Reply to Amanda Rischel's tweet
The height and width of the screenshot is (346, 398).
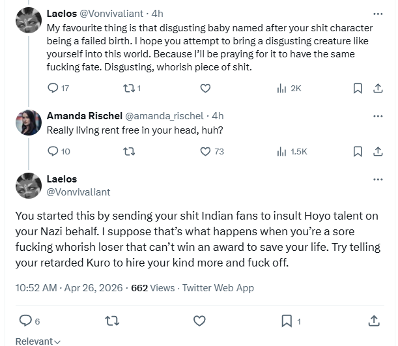coord(54,151)
